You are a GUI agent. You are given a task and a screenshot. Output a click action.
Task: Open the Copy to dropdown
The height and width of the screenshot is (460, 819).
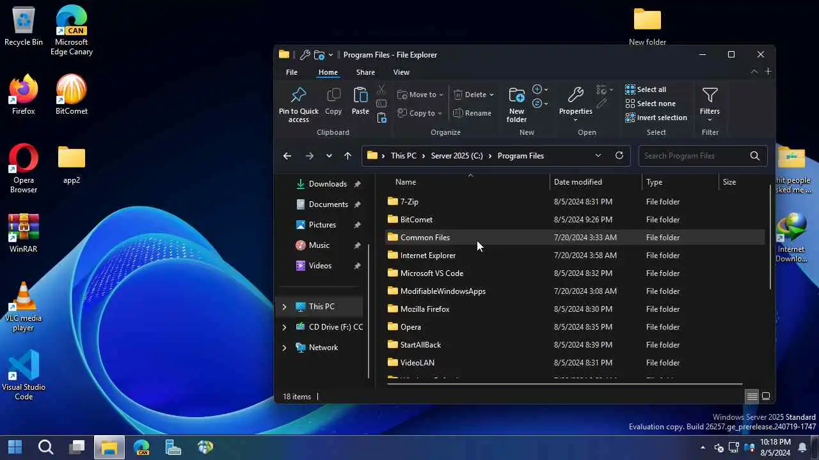pos(420,113)
